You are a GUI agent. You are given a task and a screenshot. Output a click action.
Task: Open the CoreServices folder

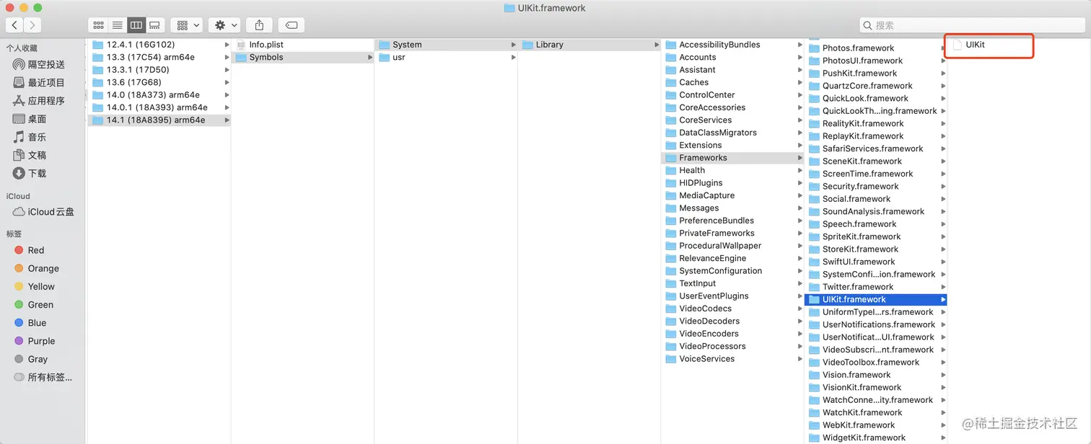point(732,120)
